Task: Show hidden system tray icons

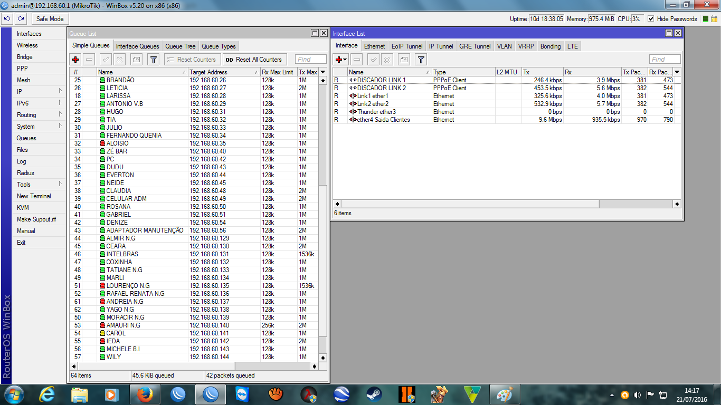Action: point(612,394)
